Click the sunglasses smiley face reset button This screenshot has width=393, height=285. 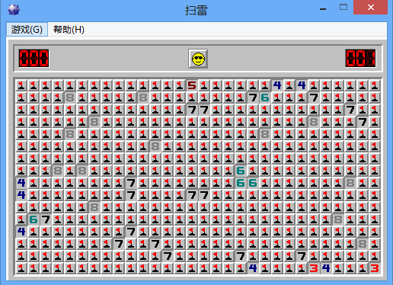[x=198, y=59]
